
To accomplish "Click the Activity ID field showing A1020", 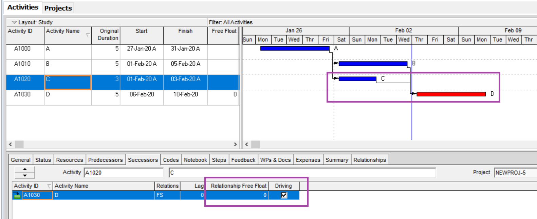I will tap(123, 173).
